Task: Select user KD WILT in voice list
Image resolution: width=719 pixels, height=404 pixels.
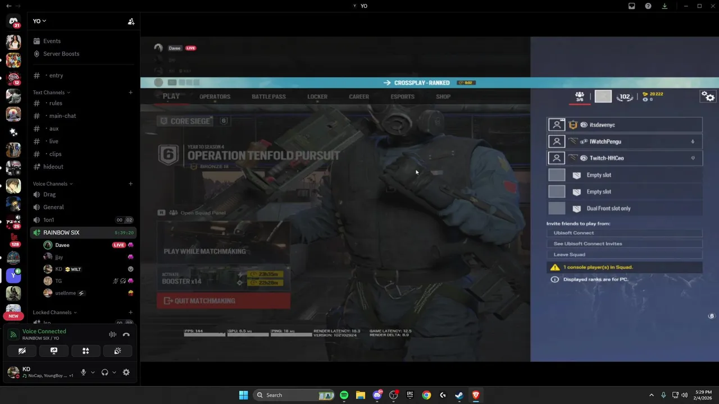Action: tap(89, 269)
